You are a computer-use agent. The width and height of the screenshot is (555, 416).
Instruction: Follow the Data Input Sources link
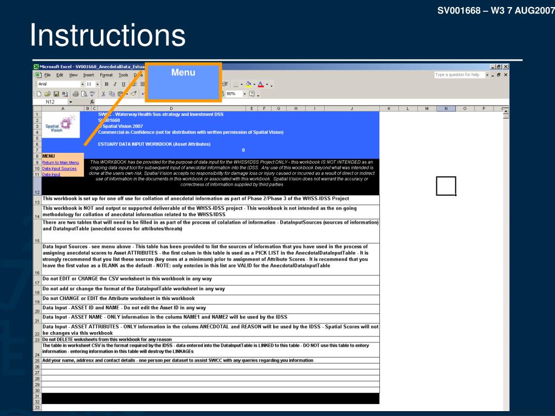pos(60,169)
